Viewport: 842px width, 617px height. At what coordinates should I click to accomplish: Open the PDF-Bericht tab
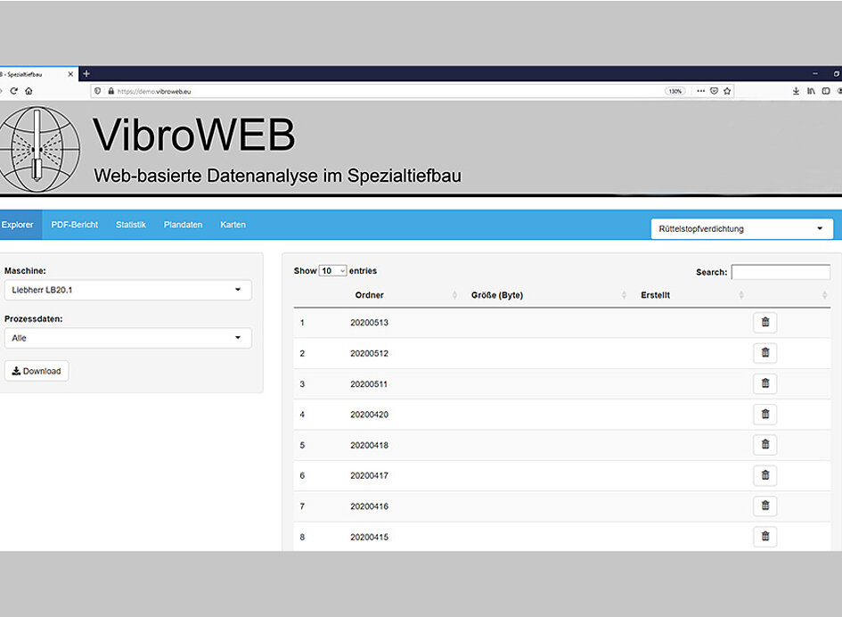(75, 225)
